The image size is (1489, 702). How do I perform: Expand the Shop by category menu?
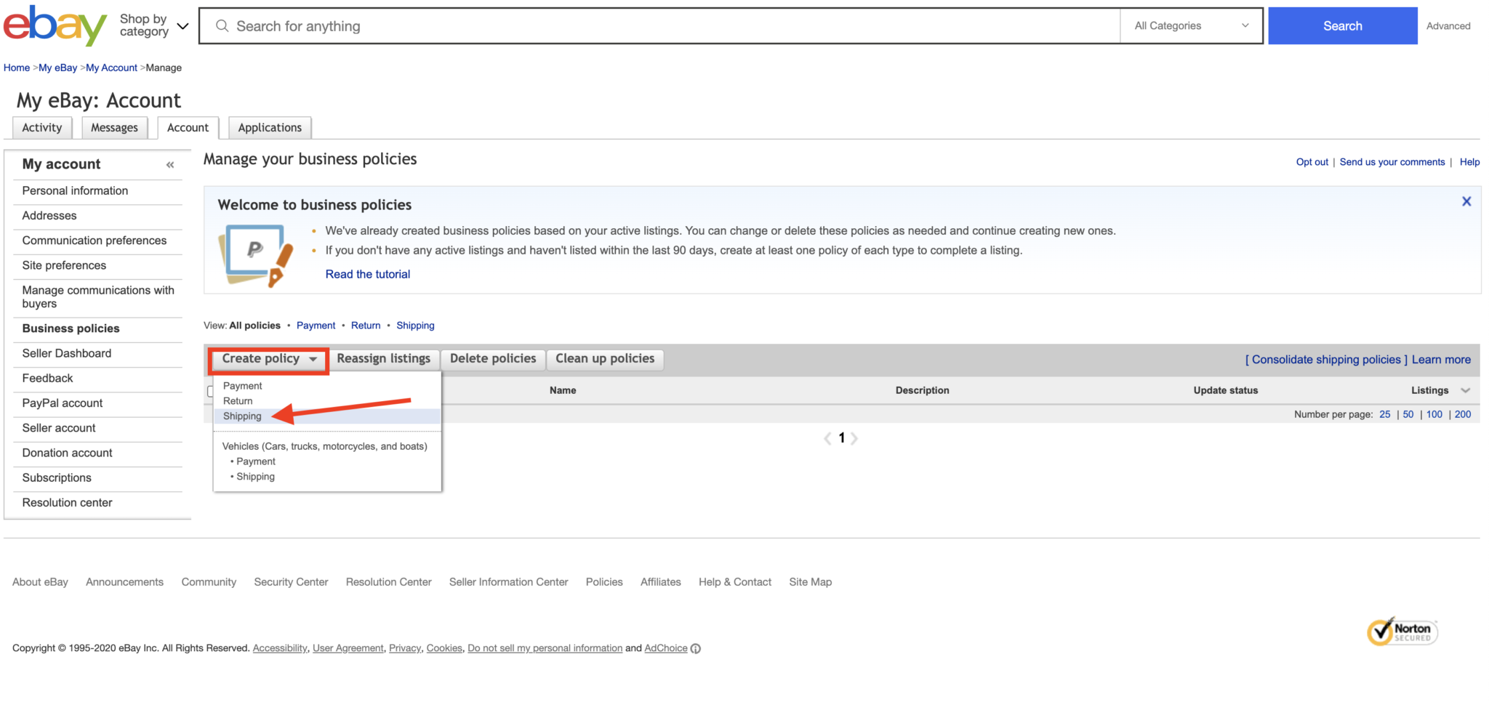coord(154,25)
